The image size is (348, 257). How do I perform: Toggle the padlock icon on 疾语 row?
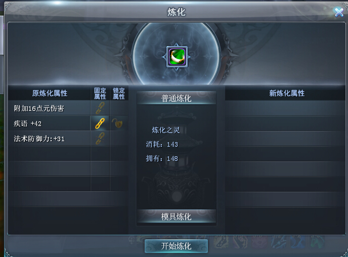click(117, 123)
